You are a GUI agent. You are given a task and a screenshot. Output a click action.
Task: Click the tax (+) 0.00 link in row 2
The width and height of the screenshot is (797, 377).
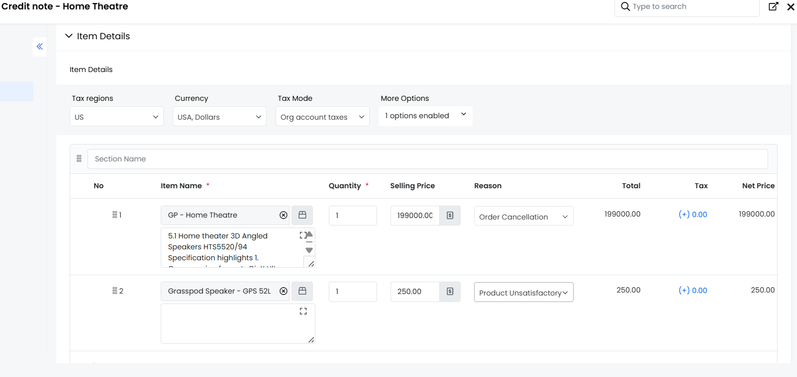693,291
